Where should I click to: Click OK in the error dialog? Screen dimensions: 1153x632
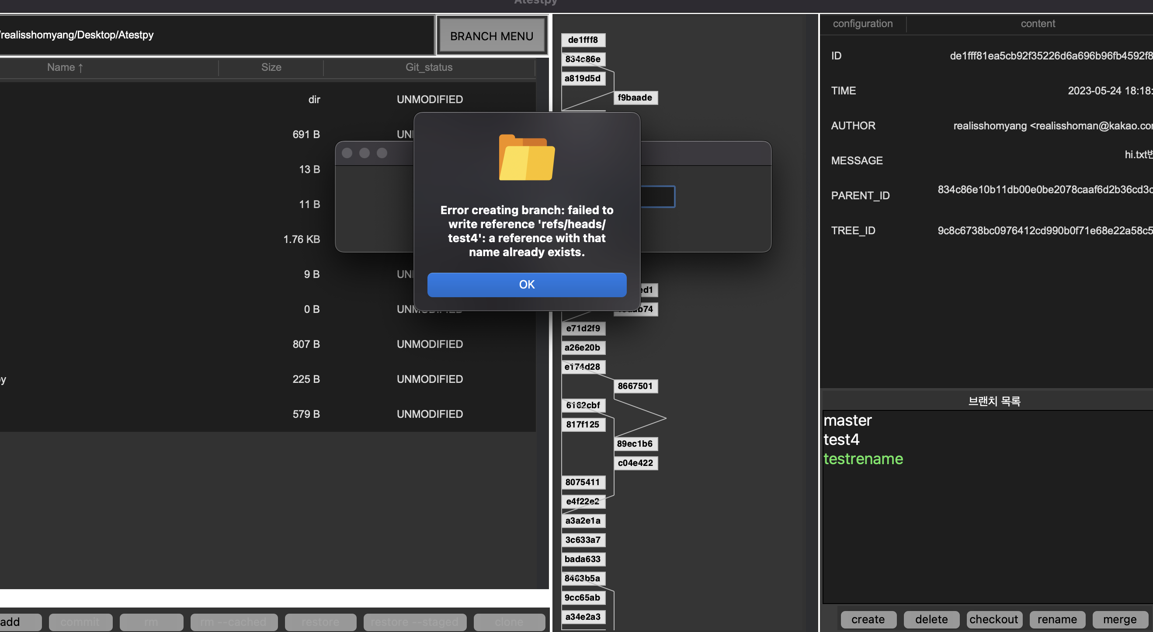pos(526,285)
